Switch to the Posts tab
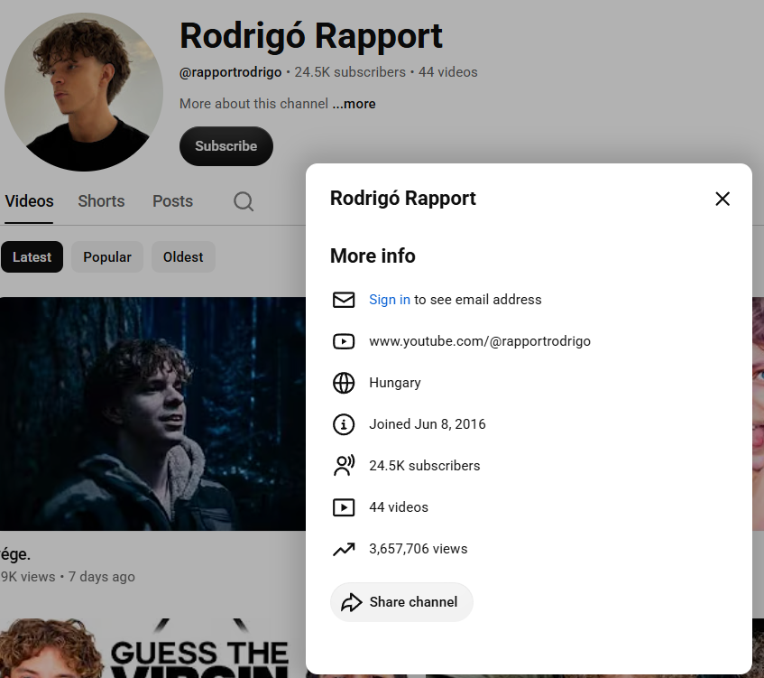Image resolution: width=764 pixels, height=678 pixels. click(x=172, y=201)
